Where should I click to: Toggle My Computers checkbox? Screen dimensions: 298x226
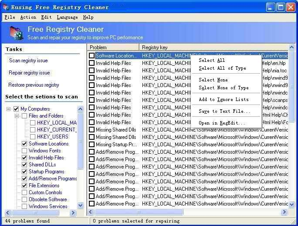[x=16, y=109]
